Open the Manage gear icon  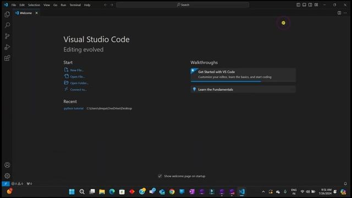click(x=7, y=176)
